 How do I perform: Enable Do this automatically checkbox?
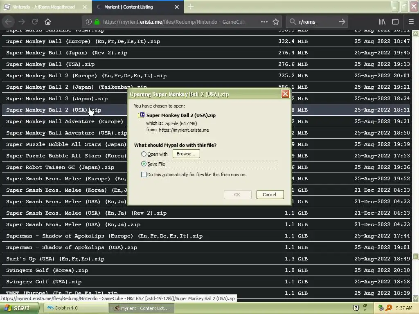(x=144, y=174)
